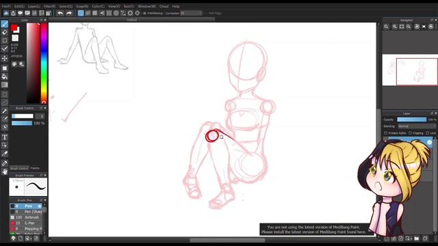Select the Select Pen tool

coord(5,120)
